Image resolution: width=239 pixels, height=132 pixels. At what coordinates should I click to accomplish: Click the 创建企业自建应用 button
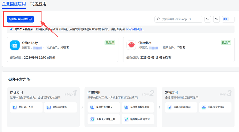click(20, 19)
